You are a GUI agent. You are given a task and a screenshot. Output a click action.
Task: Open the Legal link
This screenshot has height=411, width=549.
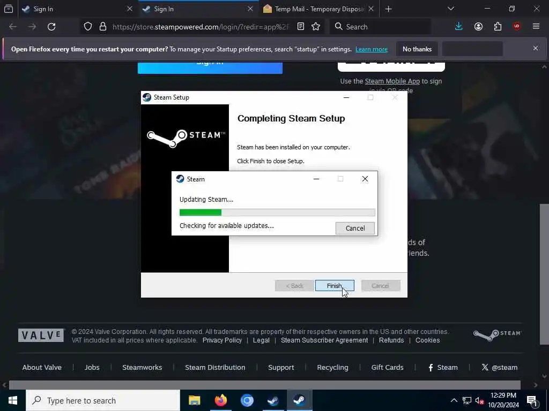[x=261, y=340]
